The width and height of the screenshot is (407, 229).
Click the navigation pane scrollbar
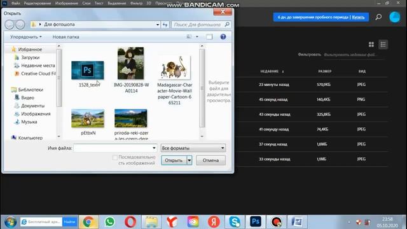click(59, 78)
